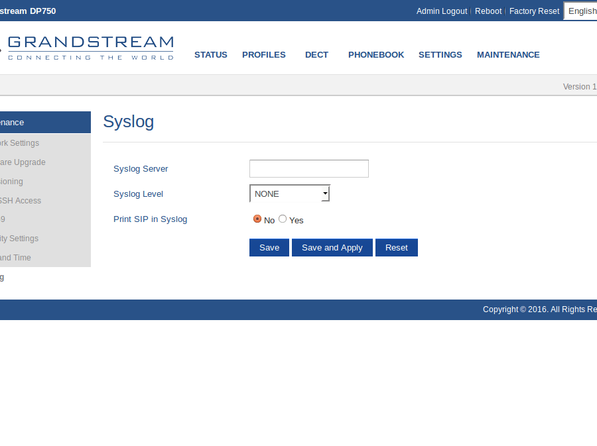Open the SETTINGS menu
The width and height of the screenshot is (597, 446).
pos(440,55)
